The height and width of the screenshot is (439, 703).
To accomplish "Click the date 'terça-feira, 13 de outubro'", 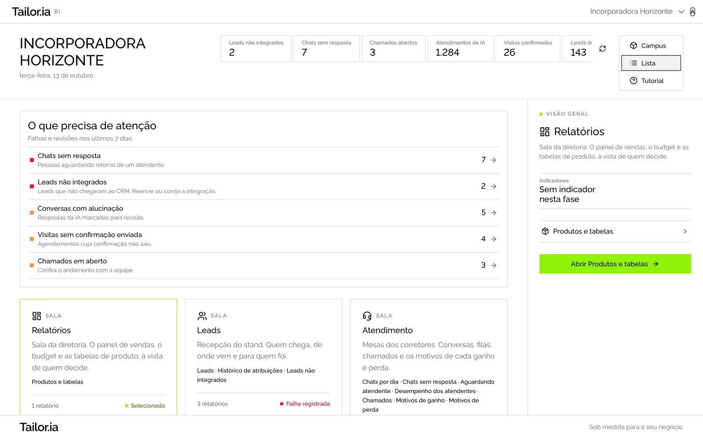I will (x=56, y=76).
